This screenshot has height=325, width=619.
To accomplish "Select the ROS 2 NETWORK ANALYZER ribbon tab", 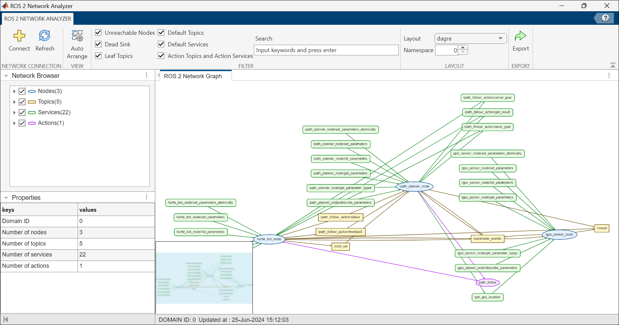I will (x=38, y=19).
